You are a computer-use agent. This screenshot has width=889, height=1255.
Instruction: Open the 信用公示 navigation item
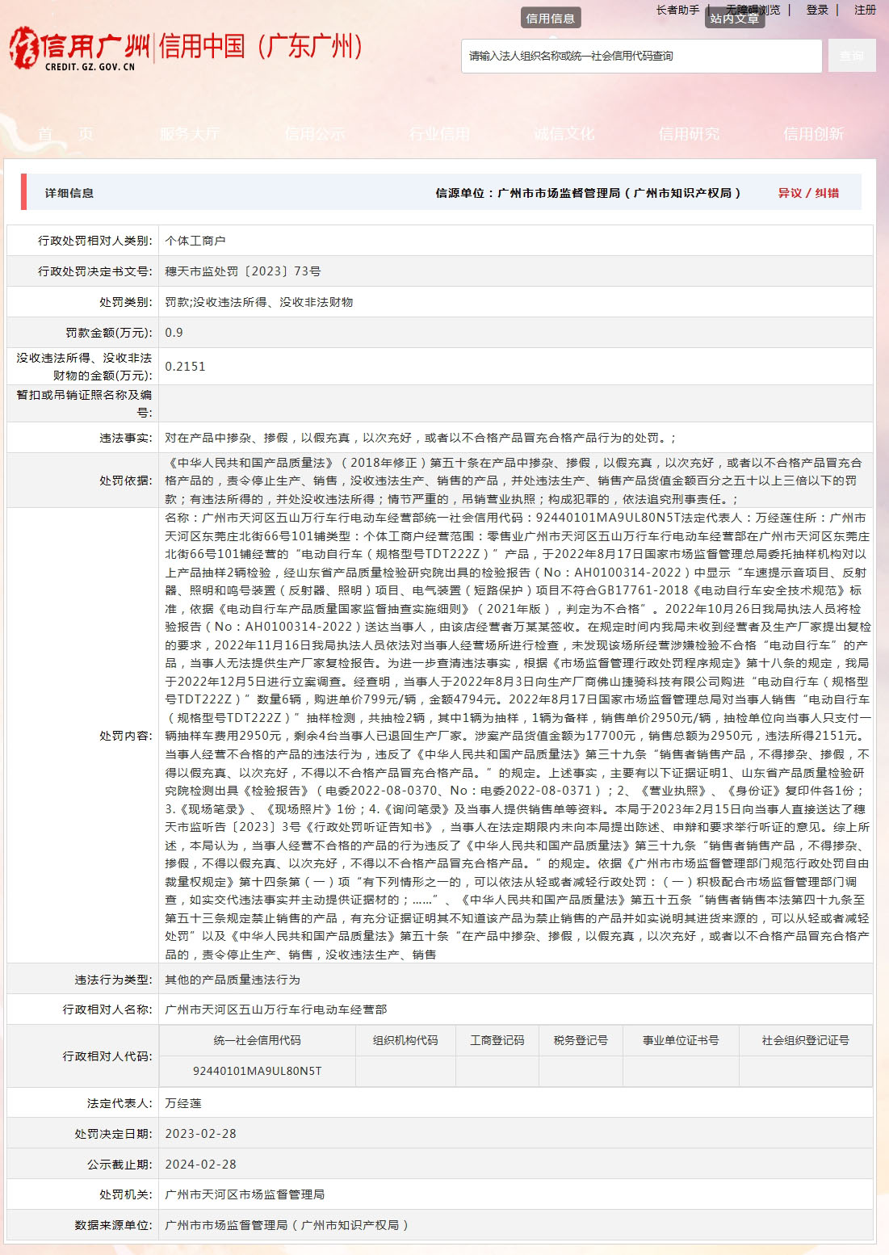click(315, 134)
